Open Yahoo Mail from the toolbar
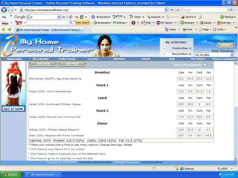This screenshot has height=178, width=238. click(146, 23)
